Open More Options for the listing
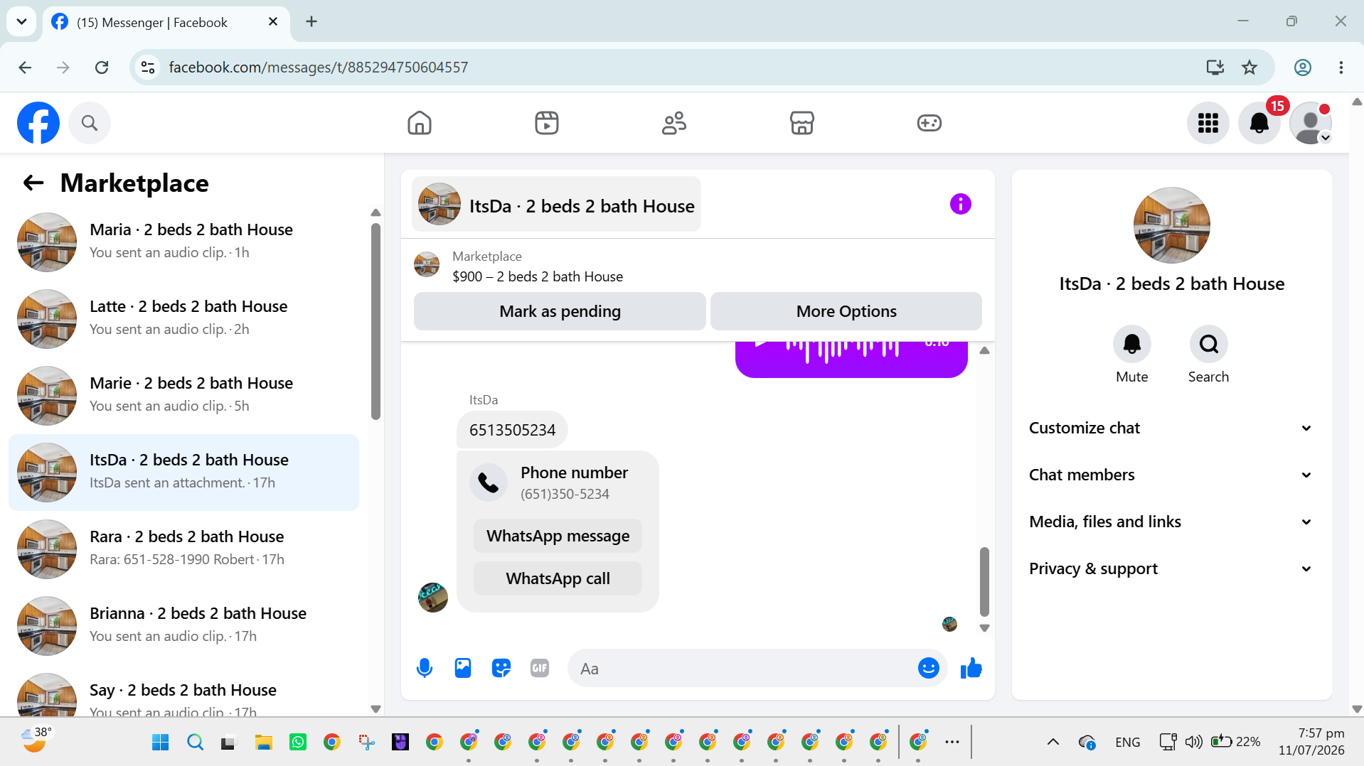 coord(846,311)
